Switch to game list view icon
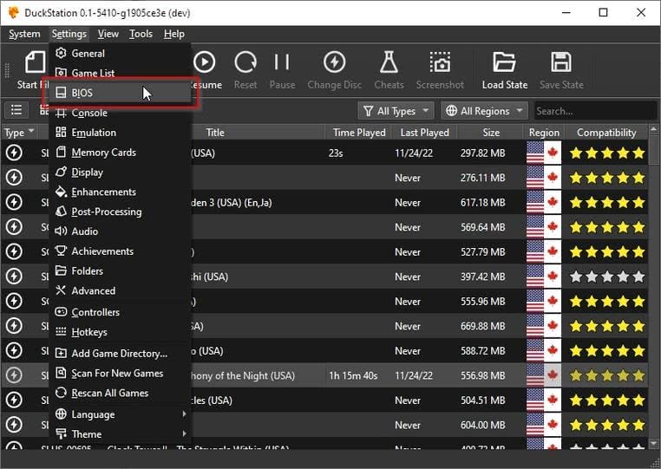Viewport: 661px width, 469px height. [16, 110]
